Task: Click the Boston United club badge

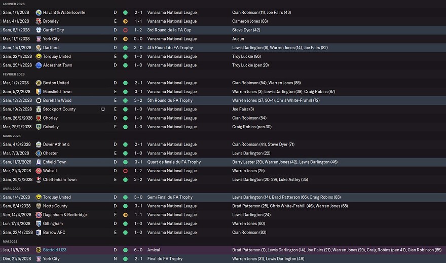Action: pyautogui.click(x=39, y=83)
